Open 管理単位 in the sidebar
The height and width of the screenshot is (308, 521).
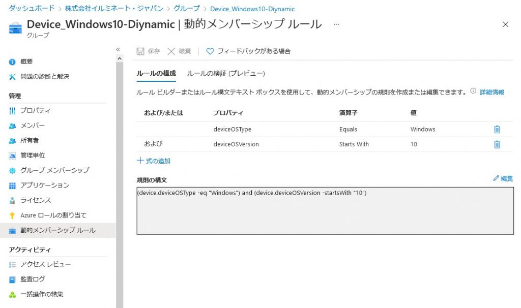32,156
